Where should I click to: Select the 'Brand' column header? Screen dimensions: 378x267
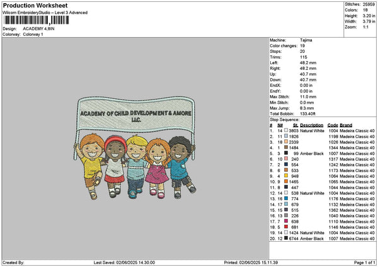346,125
